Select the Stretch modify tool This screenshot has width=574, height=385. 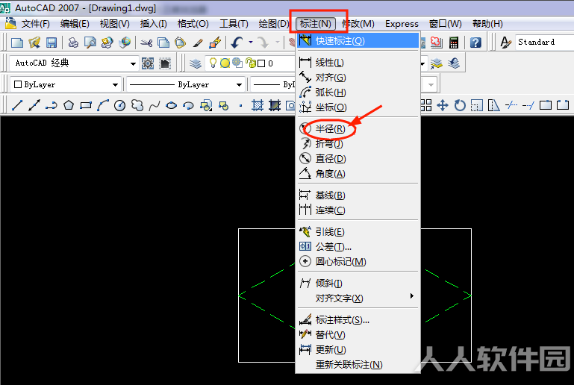[x=494, y=105]
